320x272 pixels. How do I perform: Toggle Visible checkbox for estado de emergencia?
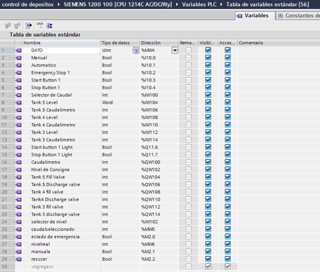208,236
